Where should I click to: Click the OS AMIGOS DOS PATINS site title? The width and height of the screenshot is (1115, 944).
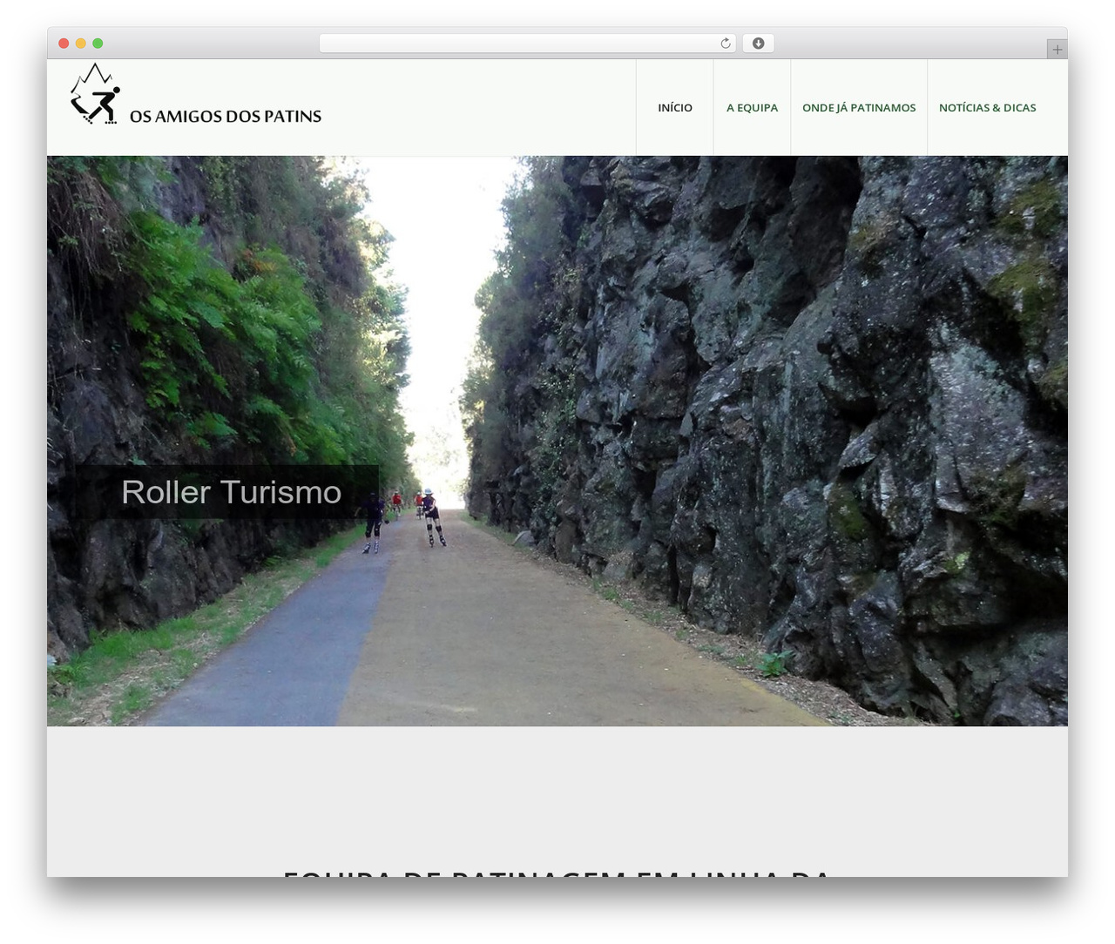point(226,117)
